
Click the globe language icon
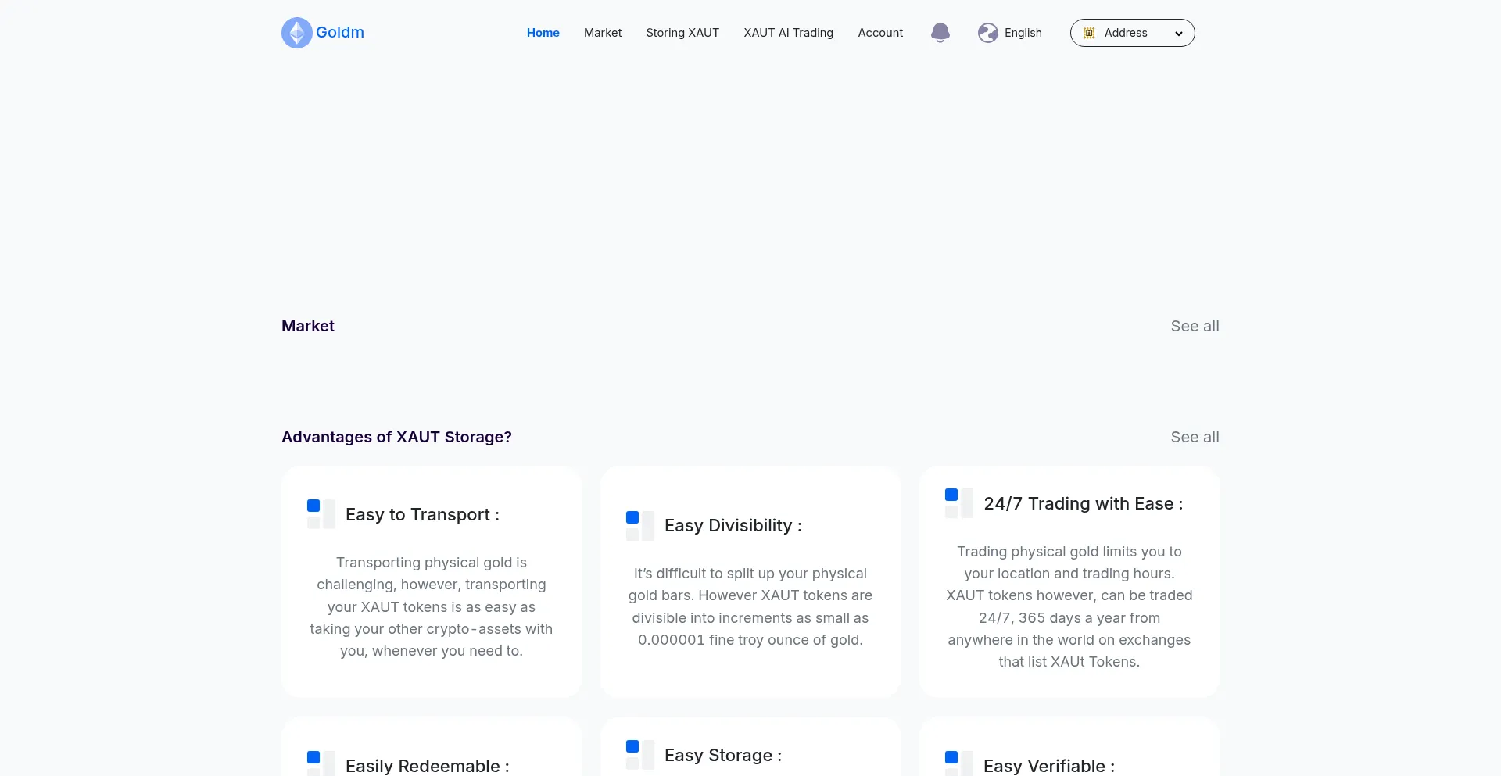(987, 33)
